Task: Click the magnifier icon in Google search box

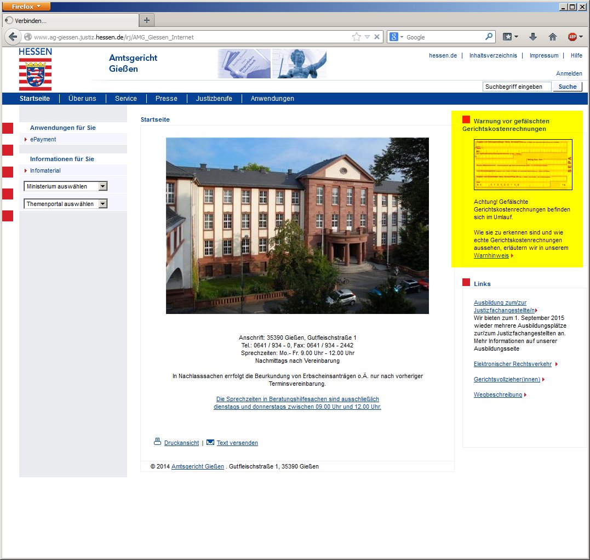Action: pyautogui.click(x=489, y=37)
